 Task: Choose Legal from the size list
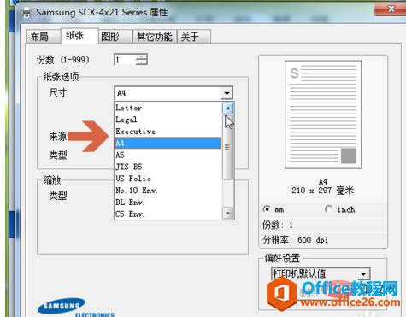168,120
